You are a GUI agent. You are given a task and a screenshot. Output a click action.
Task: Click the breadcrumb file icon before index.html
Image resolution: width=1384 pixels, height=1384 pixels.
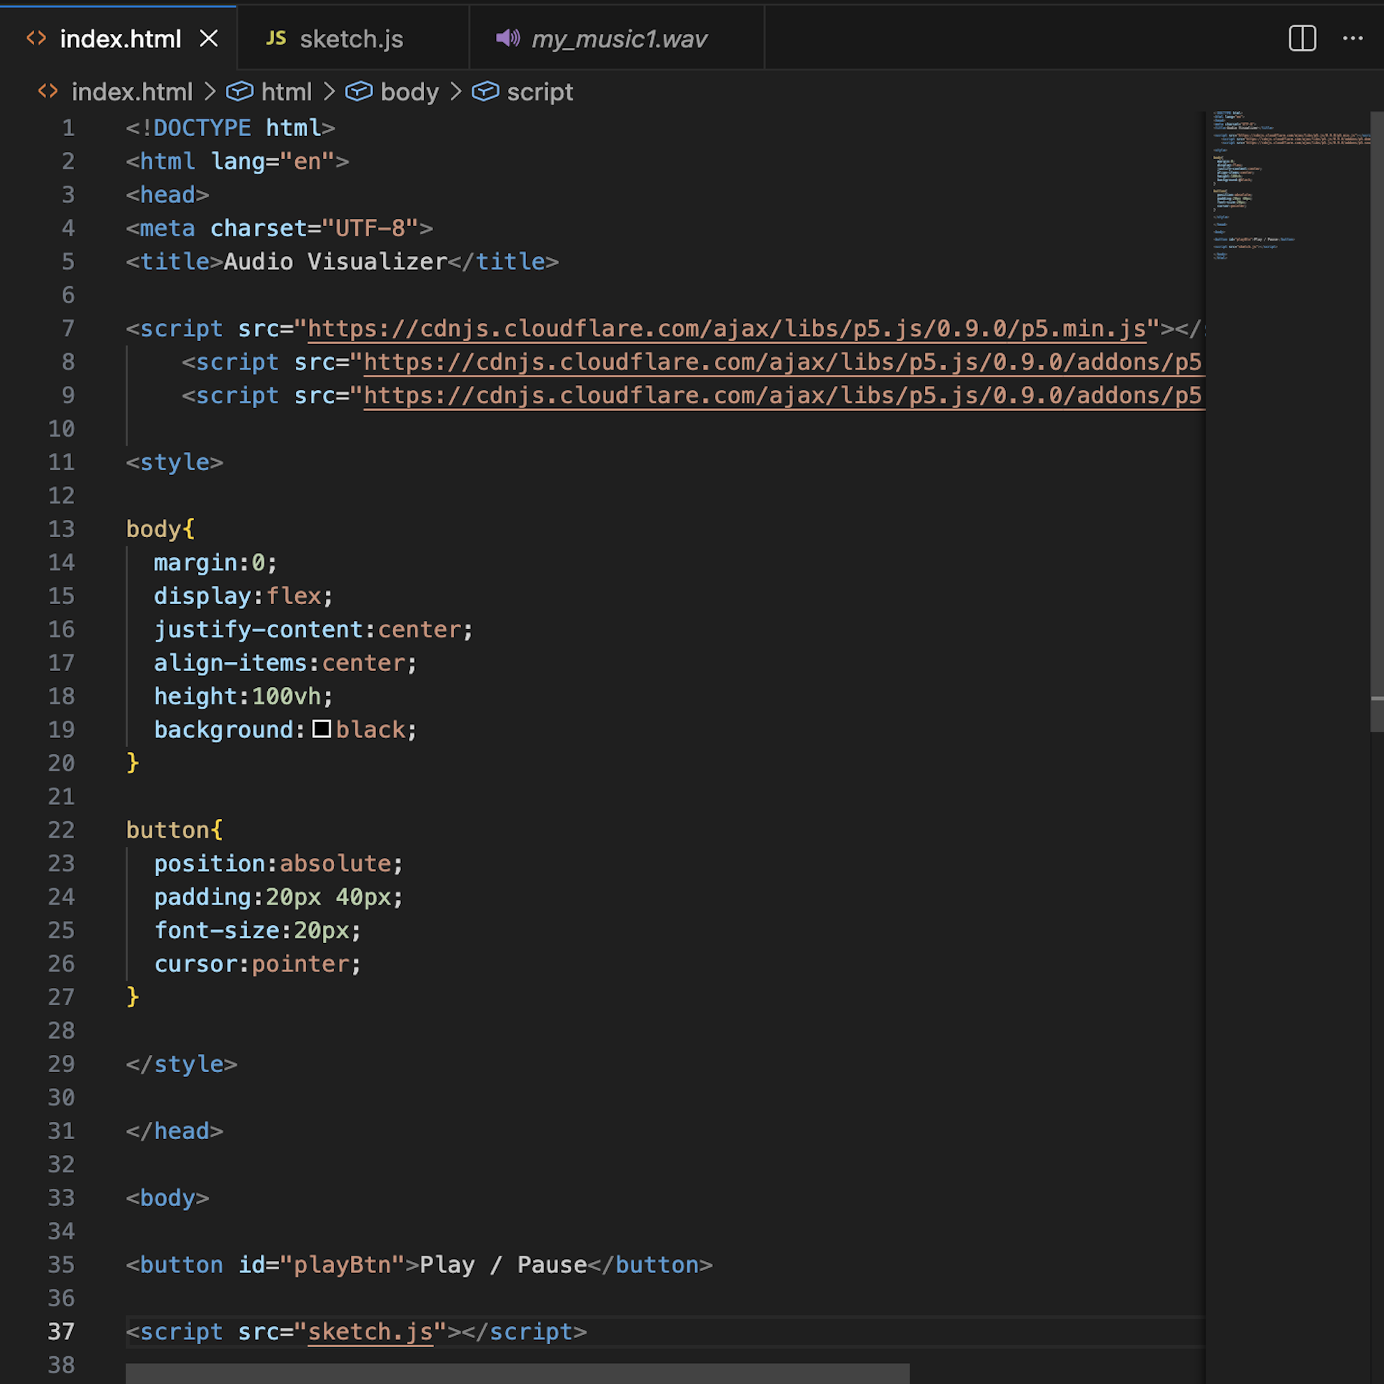(48, 91)
